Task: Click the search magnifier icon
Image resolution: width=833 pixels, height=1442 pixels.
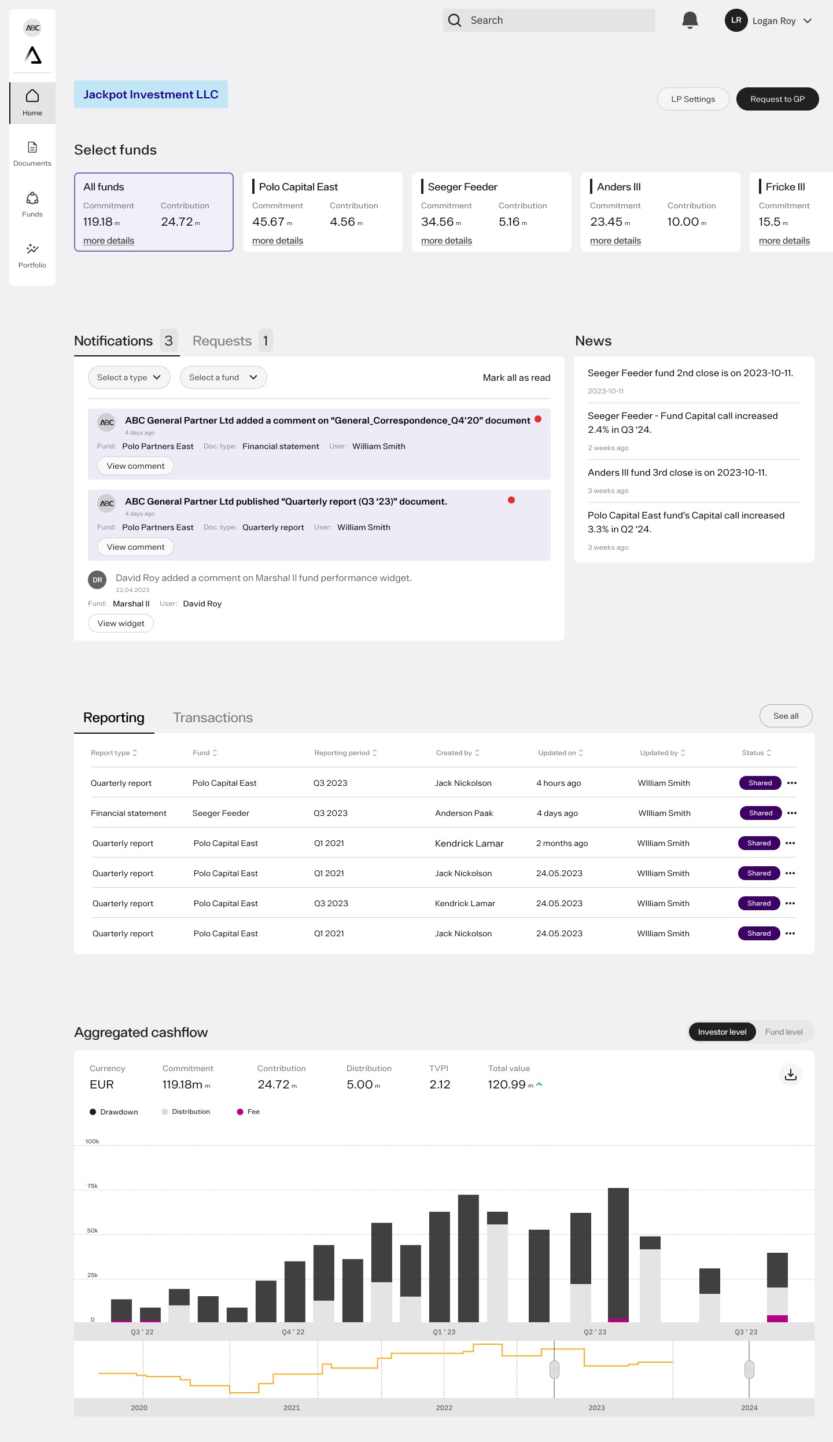Action: click(x=455, y=20)
